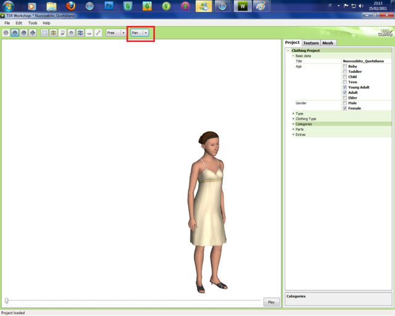The width and height of the screenshot is (395, 316).
Task: Enable the Baby age checkbox
Action: tap(345, 66)
